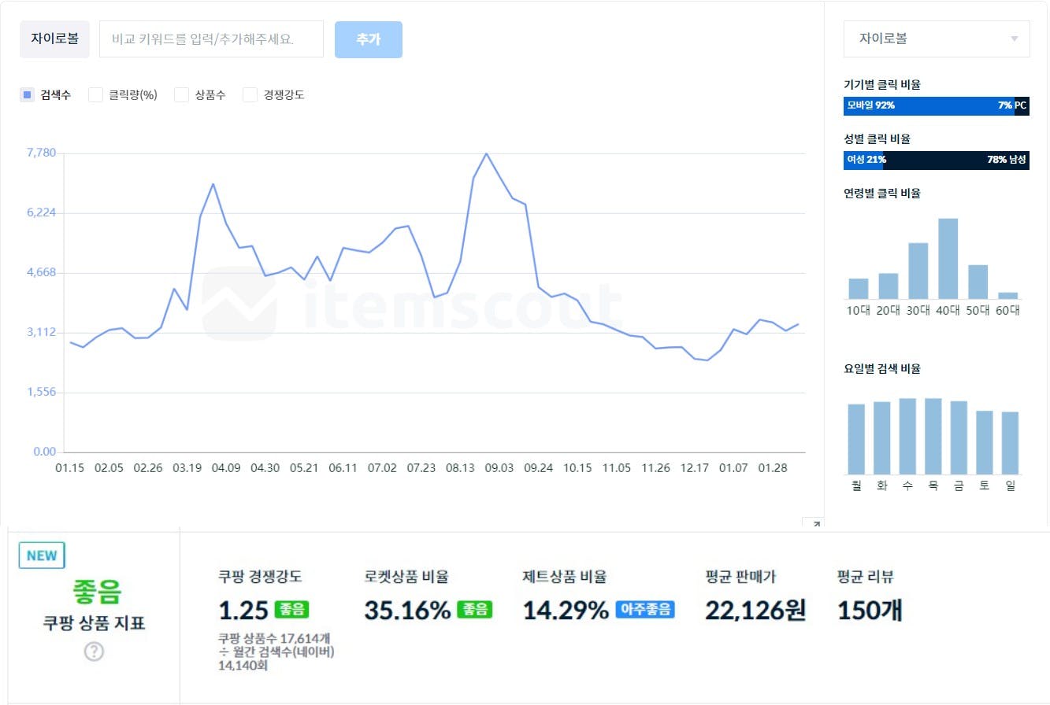The width and height of the screenshot is (1050, 705).
Task: Click the 6,224 y-axis label
Action: click(42, 212)
